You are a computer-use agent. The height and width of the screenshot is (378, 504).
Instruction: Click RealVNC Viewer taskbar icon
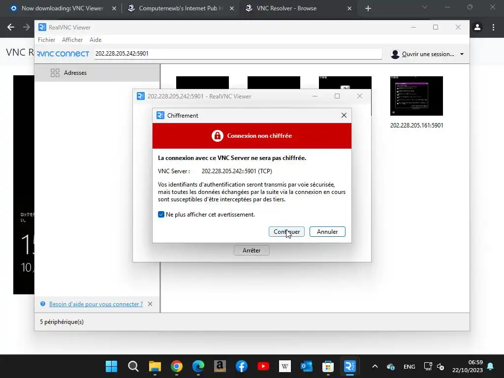[350, 366]
